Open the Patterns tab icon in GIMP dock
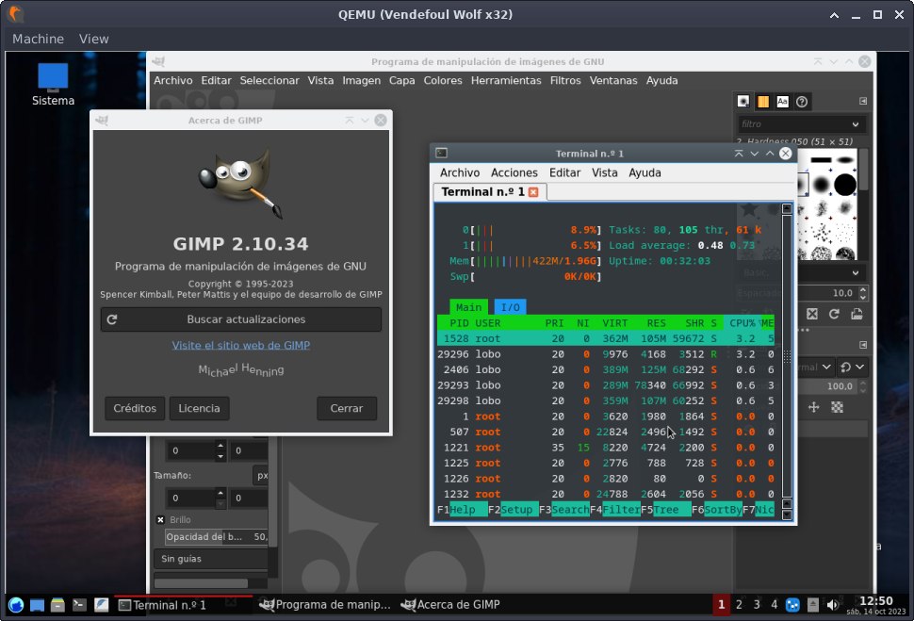Screen dimensions: 914x621 [763, 102]
